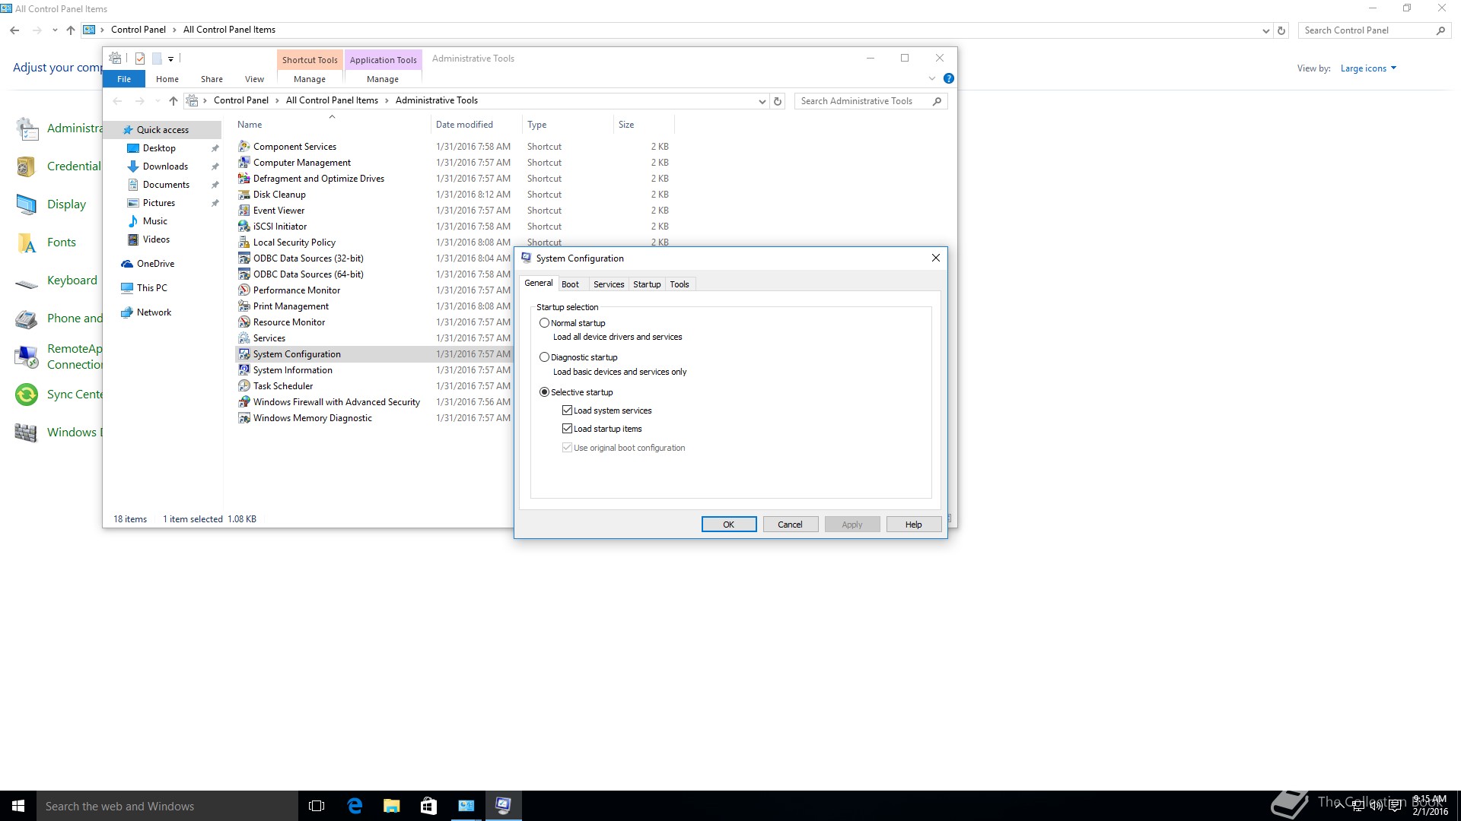Click the Event Viewer shortcut icon
The width and height of the screenshot is (1461, 821).
[243, 211]
